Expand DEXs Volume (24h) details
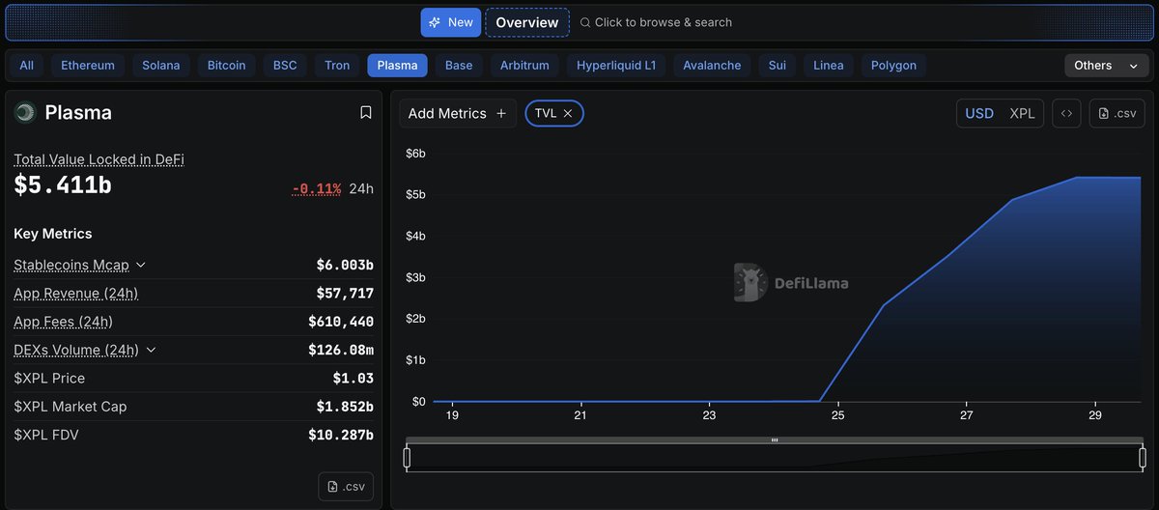Image resolution: width=1159 pixels, height=510 pixels. click(151, 350)
